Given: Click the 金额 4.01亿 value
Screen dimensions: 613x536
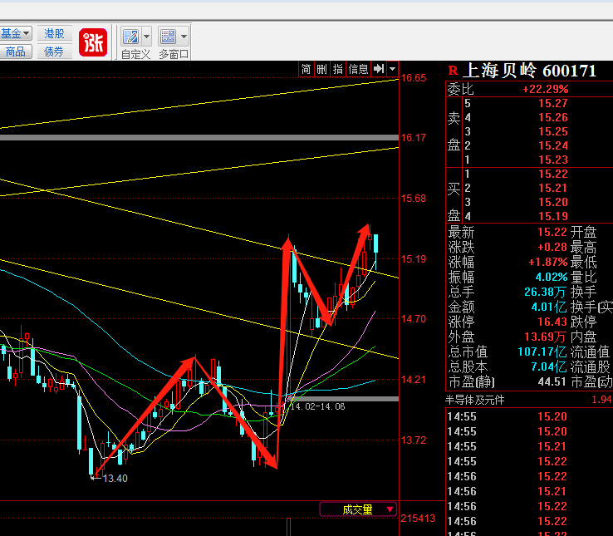Looking at the screenshot, I should pyautogui.click(x=549, y=307).
